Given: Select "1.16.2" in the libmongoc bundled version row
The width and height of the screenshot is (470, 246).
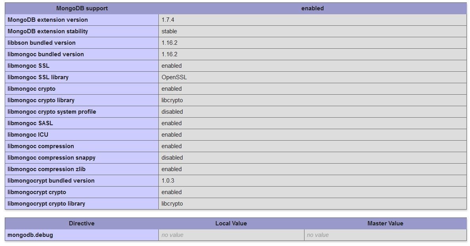Looking at the screenshot, I should point(169,54).
